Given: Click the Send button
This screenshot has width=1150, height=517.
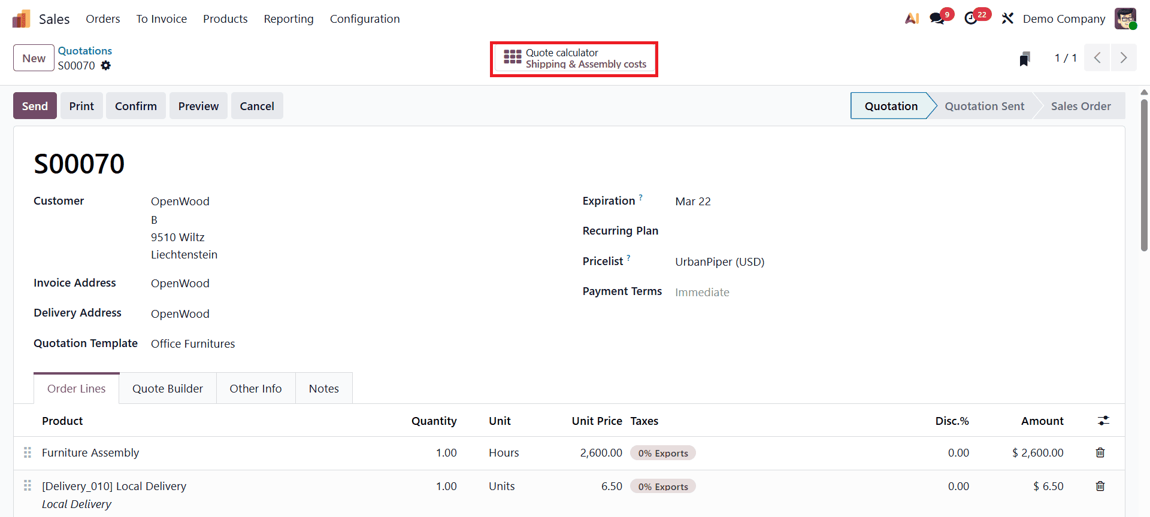Looking at the screenshot, I should 35,106.
